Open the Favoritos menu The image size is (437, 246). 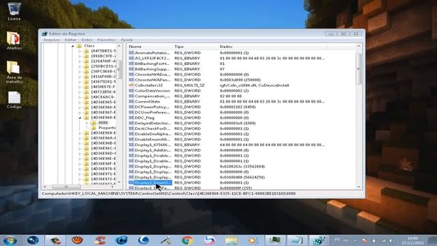107,40
